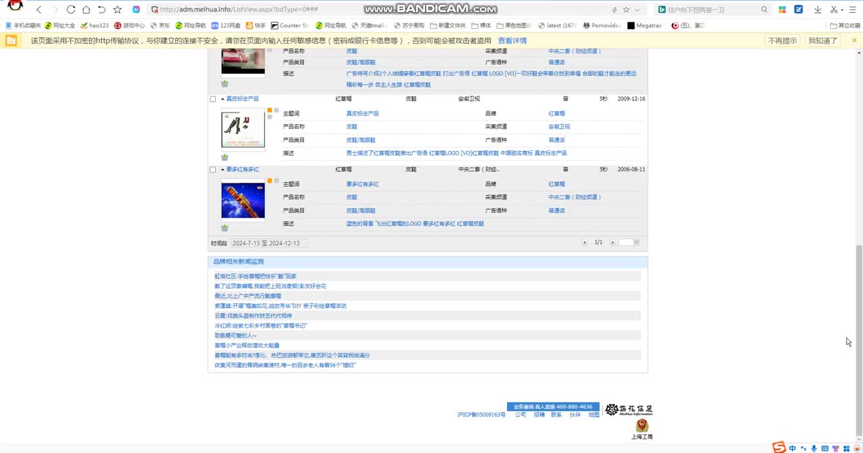Click the previous page arrow in pager
Viewport: 863px width, 453px height.
point(585,243)
